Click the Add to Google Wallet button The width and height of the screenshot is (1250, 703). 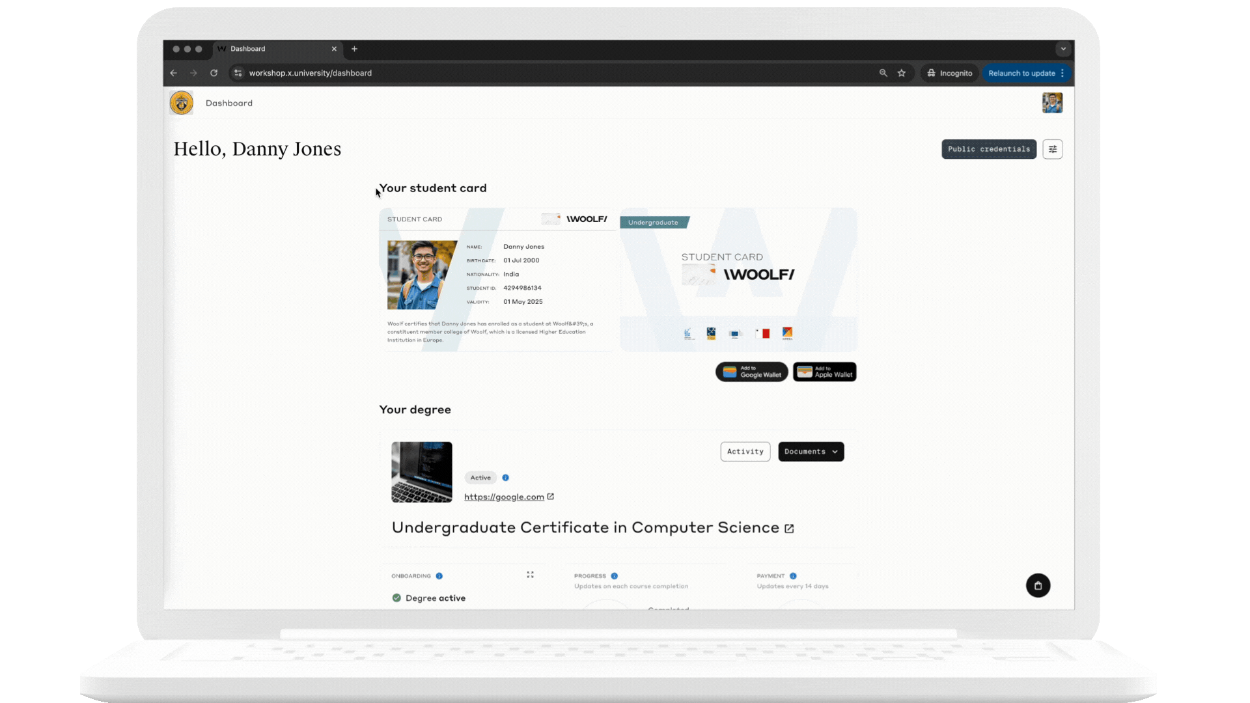coord(751,372)
